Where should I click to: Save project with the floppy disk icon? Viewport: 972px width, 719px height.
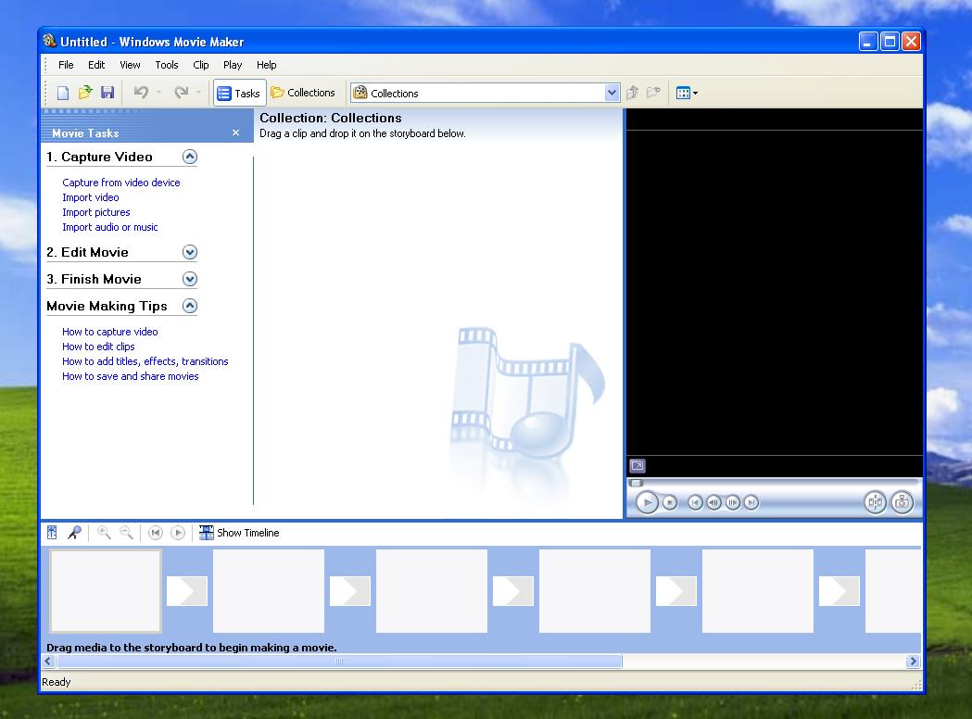point(107,93)
